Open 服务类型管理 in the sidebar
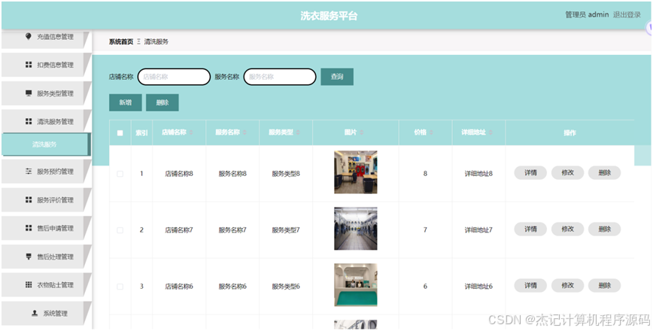 coord(46,93)
